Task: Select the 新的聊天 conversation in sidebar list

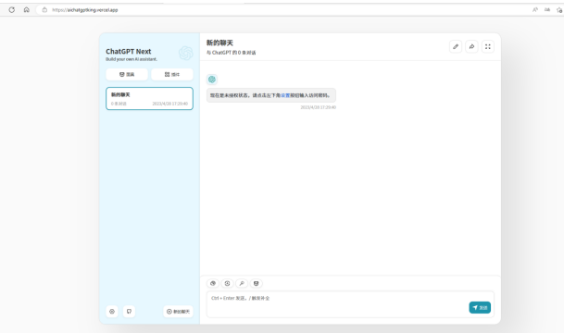Action: coord(149,98)
